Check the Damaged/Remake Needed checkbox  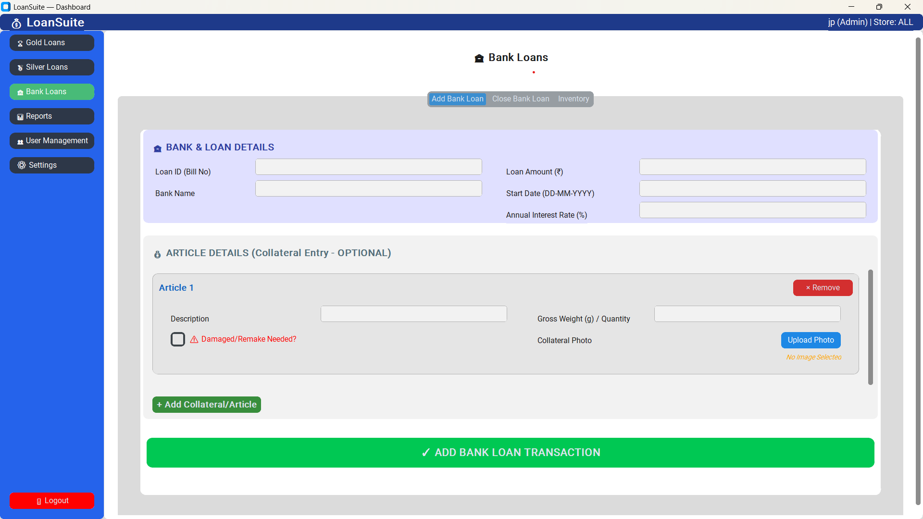[x=177, y=339]
